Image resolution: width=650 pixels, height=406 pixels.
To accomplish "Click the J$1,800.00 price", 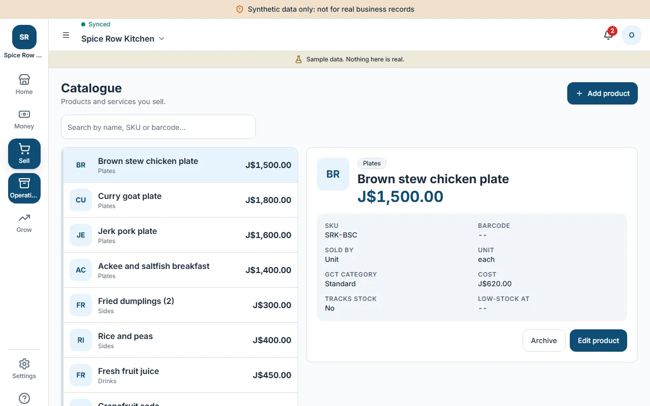I will 268,200.
